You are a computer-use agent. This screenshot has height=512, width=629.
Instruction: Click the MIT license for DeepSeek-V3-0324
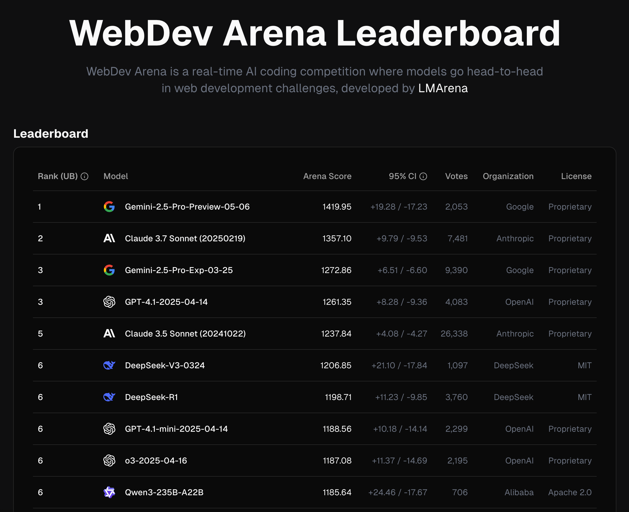click(585, 365)
